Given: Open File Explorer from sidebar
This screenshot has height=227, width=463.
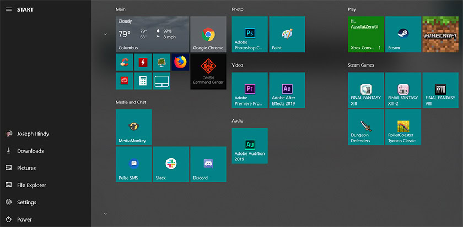Looking at the screenshot, I should (x=46, y=185).
